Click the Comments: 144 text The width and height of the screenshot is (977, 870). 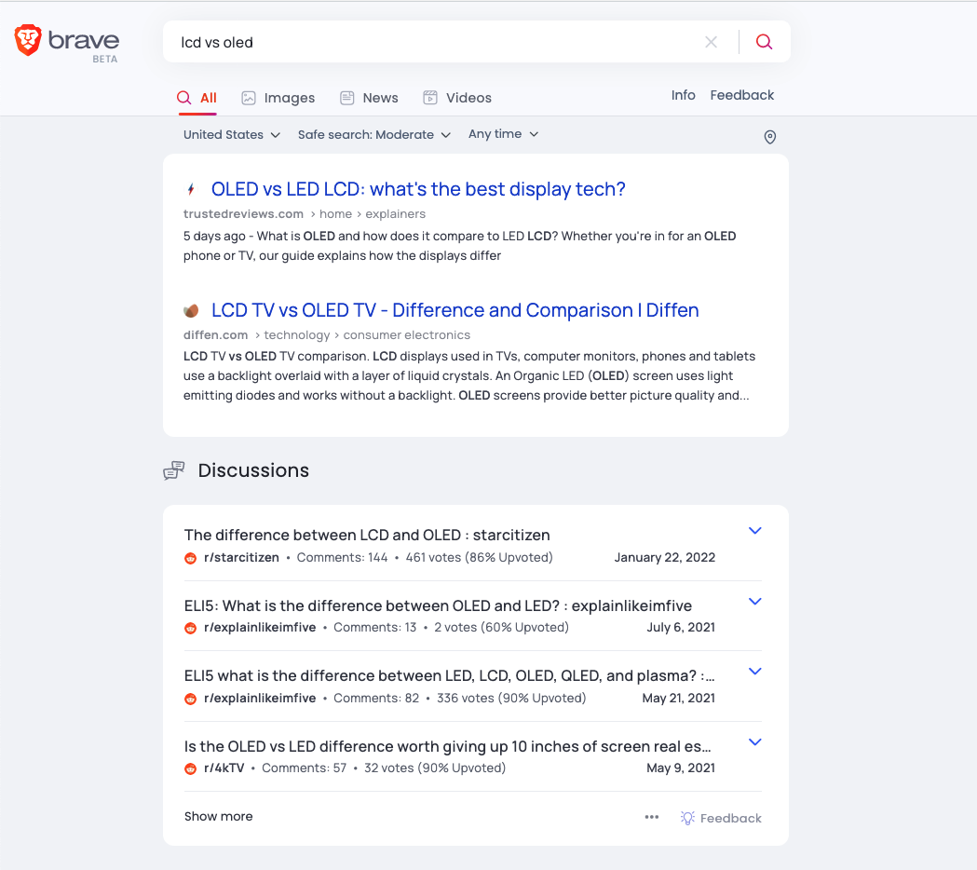click(342, 558)
